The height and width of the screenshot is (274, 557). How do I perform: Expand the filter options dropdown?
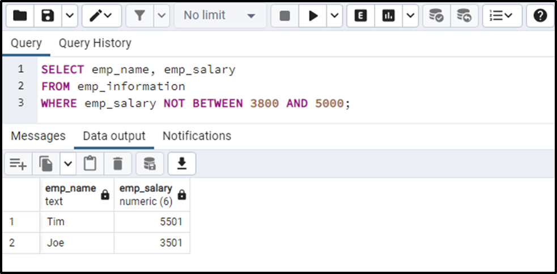[x=161, y=16]
